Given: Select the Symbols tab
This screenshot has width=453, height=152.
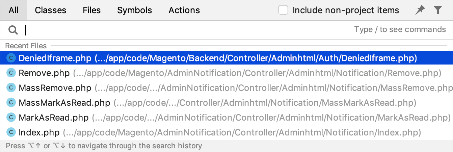Looking at the screenshot, I should [135, 10].
